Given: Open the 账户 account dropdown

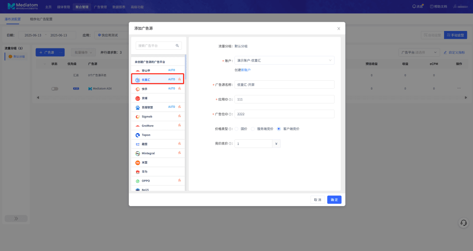Looking at the screenshot, I should click(284, 61).
